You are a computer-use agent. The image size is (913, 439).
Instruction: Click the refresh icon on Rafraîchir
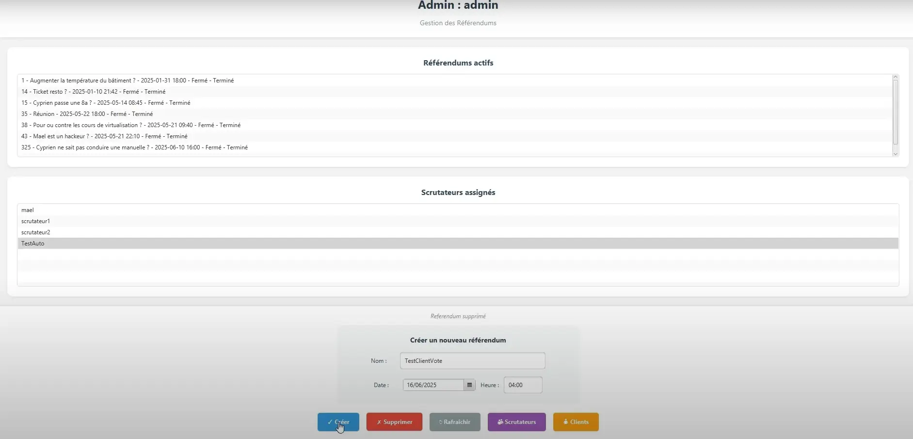point(441,422)
